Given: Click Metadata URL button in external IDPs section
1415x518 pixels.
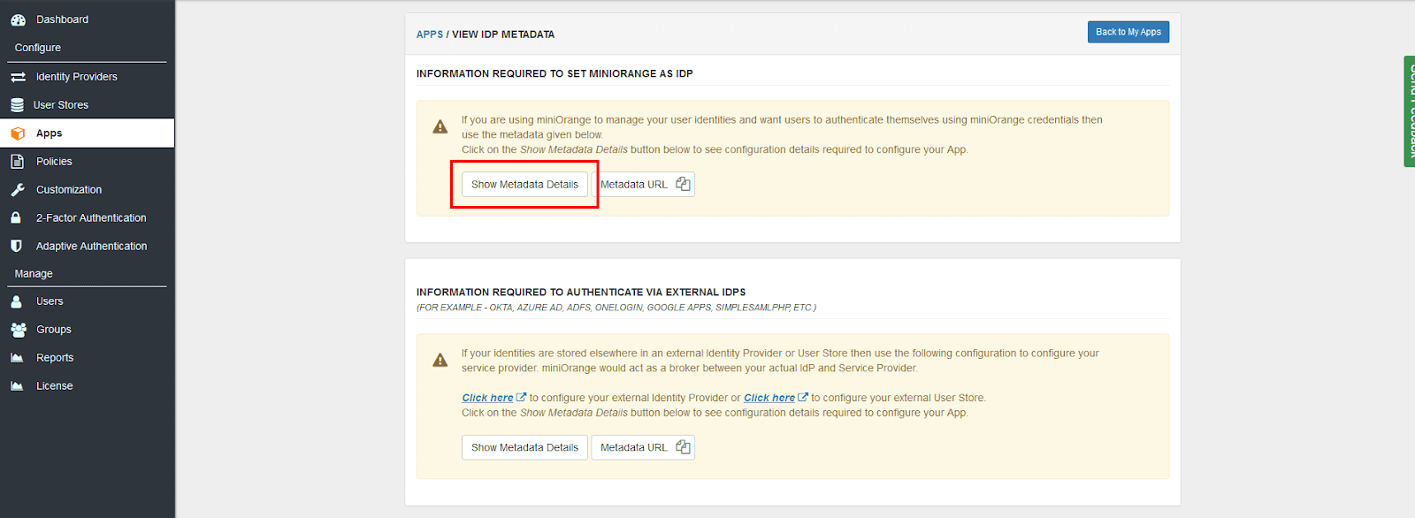Looking at the screenshot, I should (643, 447).
